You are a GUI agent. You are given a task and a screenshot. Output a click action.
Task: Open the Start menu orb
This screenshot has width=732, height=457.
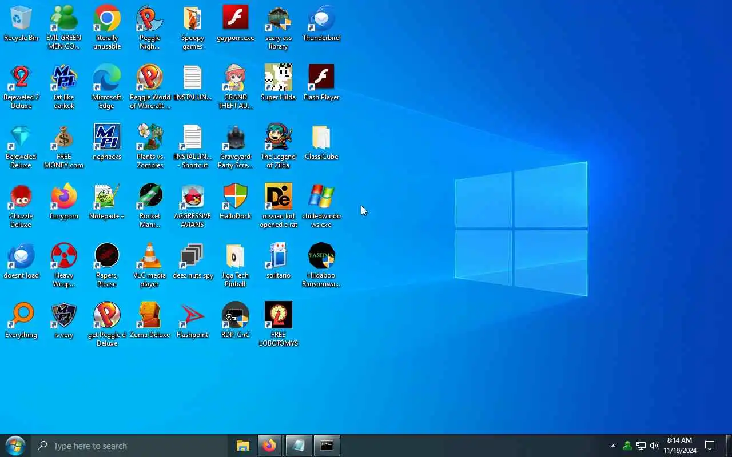[x=15, y=446]
